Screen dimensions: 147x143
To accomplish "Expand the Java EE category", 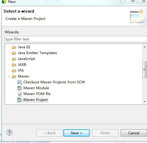I will tap(9, 47).
